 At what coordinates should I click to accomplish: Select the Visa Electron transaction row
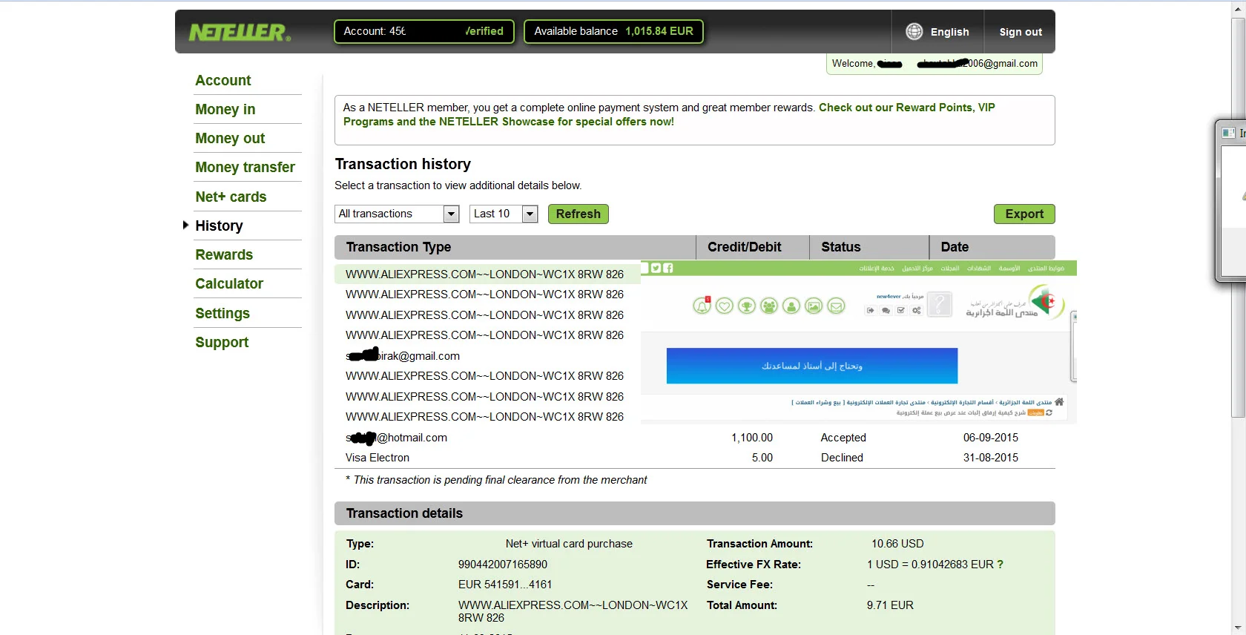[x=378, y=458]
